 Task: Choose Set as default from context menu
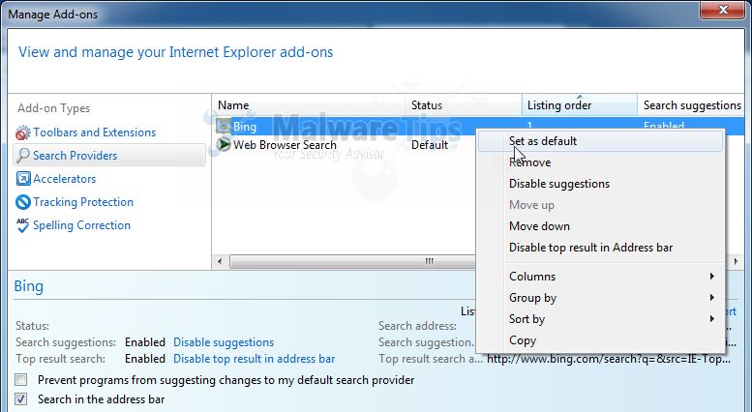click(600, 141)
